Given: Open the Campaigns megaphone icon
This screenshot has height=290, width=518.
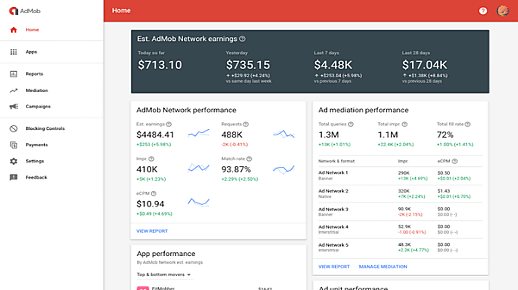Looking at the screenshot, I should 13,107.
